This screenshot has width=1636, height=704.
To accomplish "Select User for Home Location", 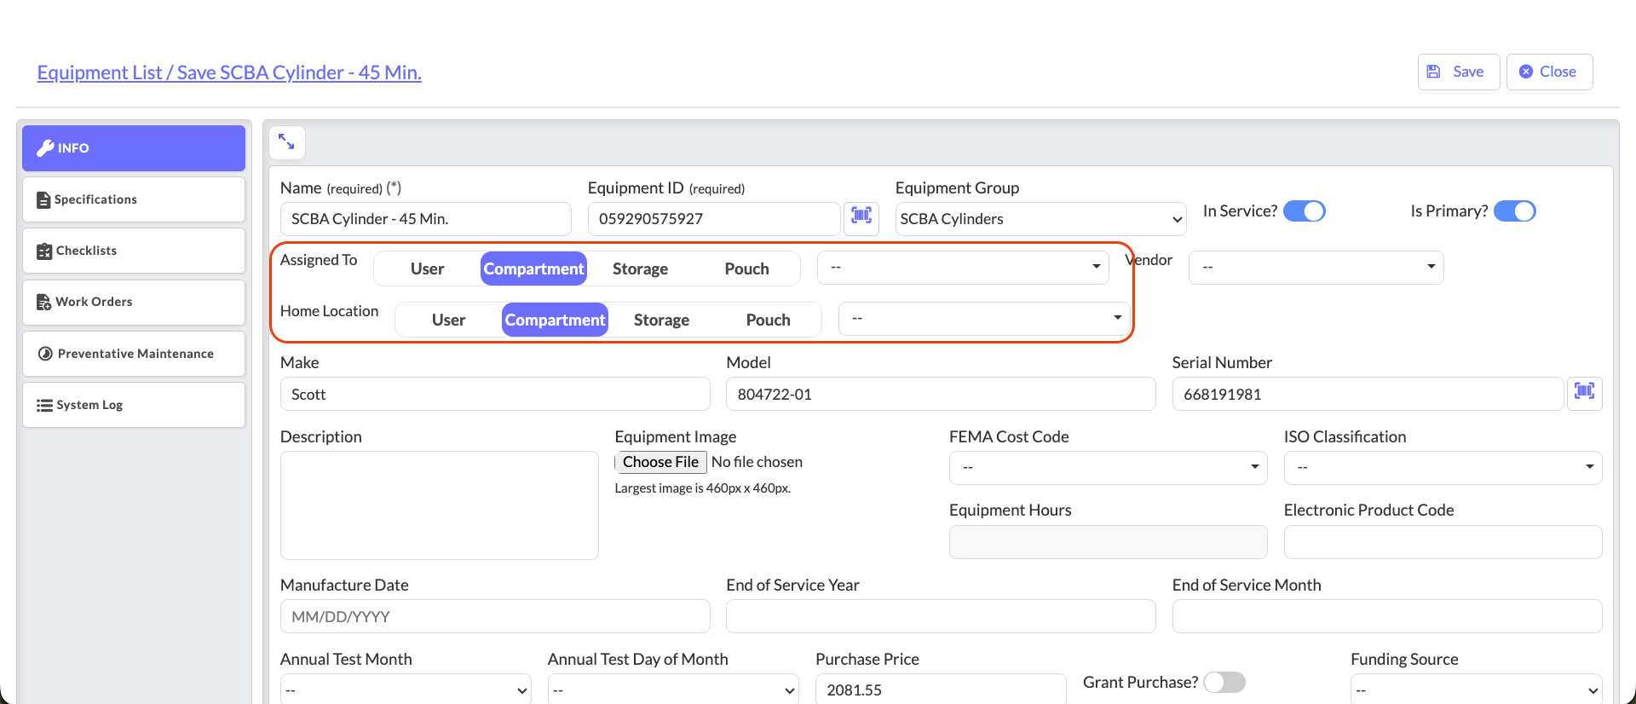I will click(x=448, y=320).
